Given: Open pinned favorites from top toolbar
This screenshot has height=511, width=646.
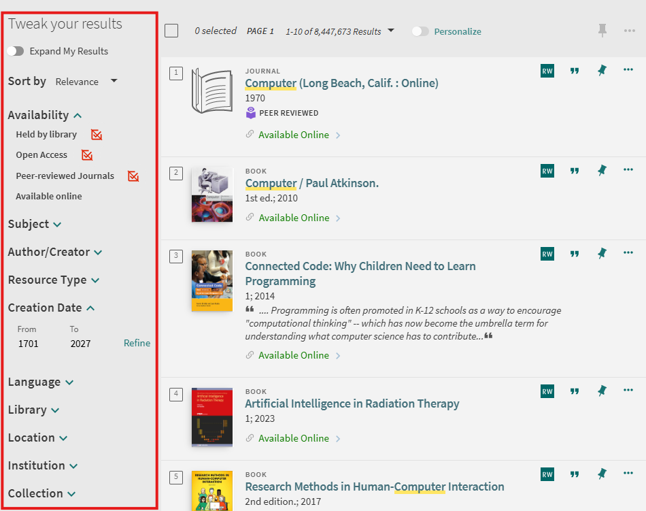Looking at the screenshot, I should pyautogui.click(x=602, y=31).
